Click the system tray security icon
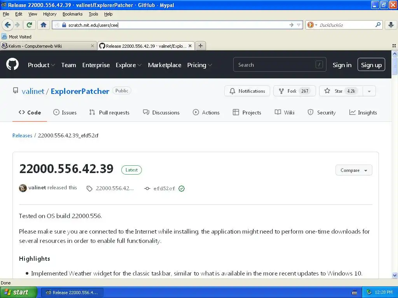 click(x=369, y=292)
